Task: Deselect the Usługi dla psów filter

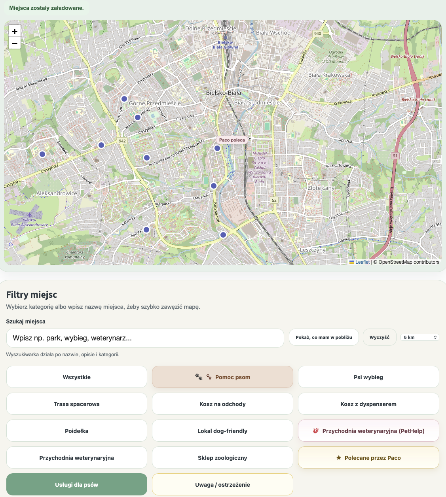Action: click(x=77, y=485)
